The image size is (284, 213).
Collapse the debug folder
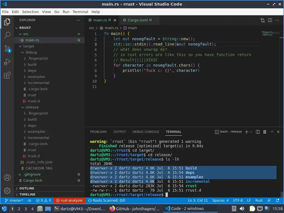pos(49,52)
